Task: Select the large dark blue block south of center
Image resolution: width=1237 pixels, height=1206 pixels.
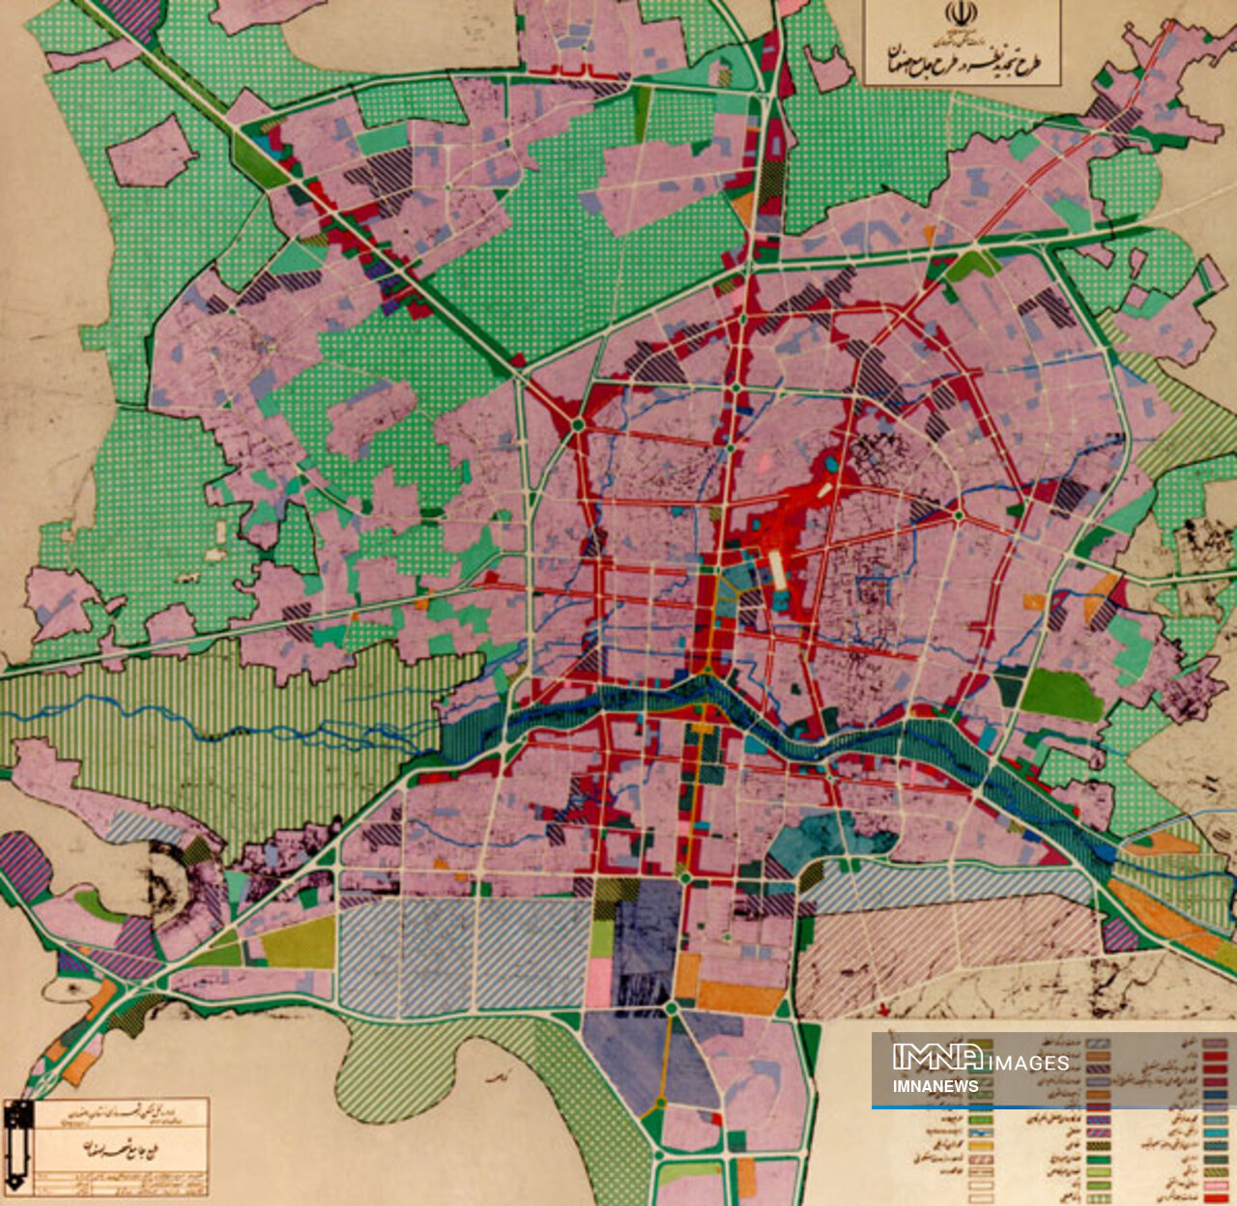Action: [648, 928]
